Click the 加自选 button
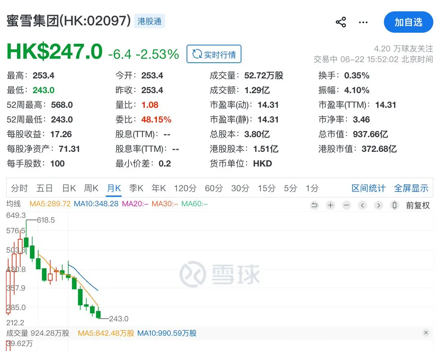Image resolution: width=448 pixels, height=351 pixels. click(408, 22)
